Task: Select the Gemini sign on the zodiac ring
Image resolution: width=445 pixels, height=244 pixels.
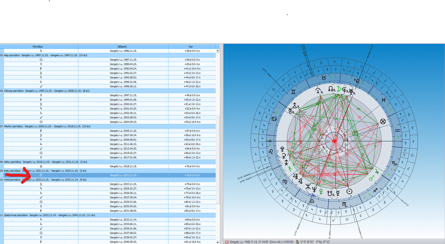Action: [x=293, y=92]
